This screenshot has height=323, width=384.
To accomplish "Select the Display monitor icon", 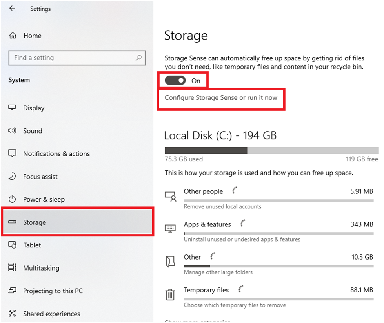I will [12, 108].
